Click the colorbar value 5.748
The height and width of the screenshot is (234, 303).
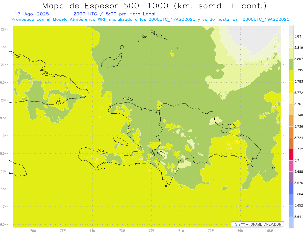(x=298, y=115)
